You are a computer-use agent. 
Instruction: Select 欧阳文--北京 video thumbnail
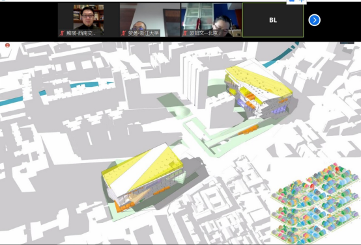(211, 20)
